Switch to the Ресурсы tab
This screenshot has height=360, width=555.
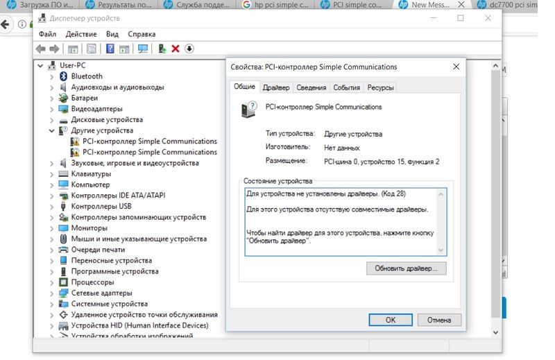(x=380, y=87)
